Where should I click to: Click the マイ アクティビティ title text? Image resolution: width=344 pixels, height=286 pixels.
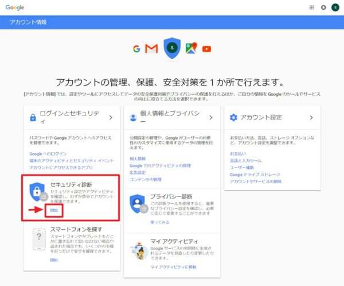[x=174, y=241]
